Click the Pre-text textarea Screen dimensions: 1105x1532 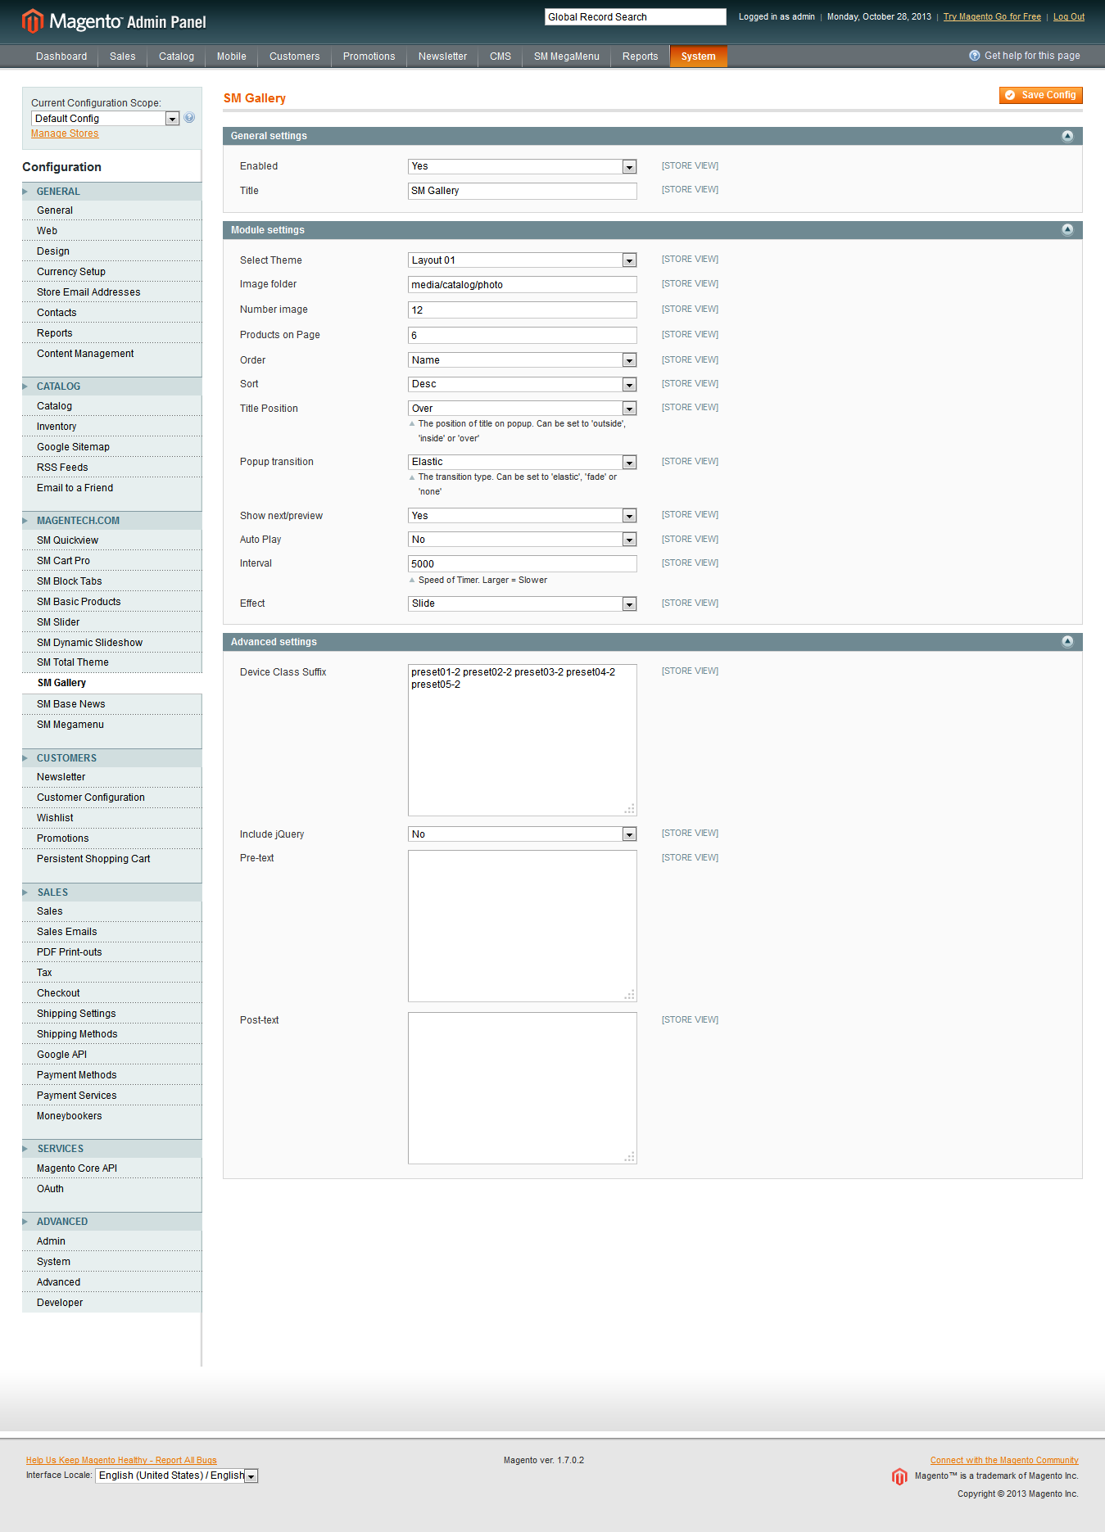(523, 926)
